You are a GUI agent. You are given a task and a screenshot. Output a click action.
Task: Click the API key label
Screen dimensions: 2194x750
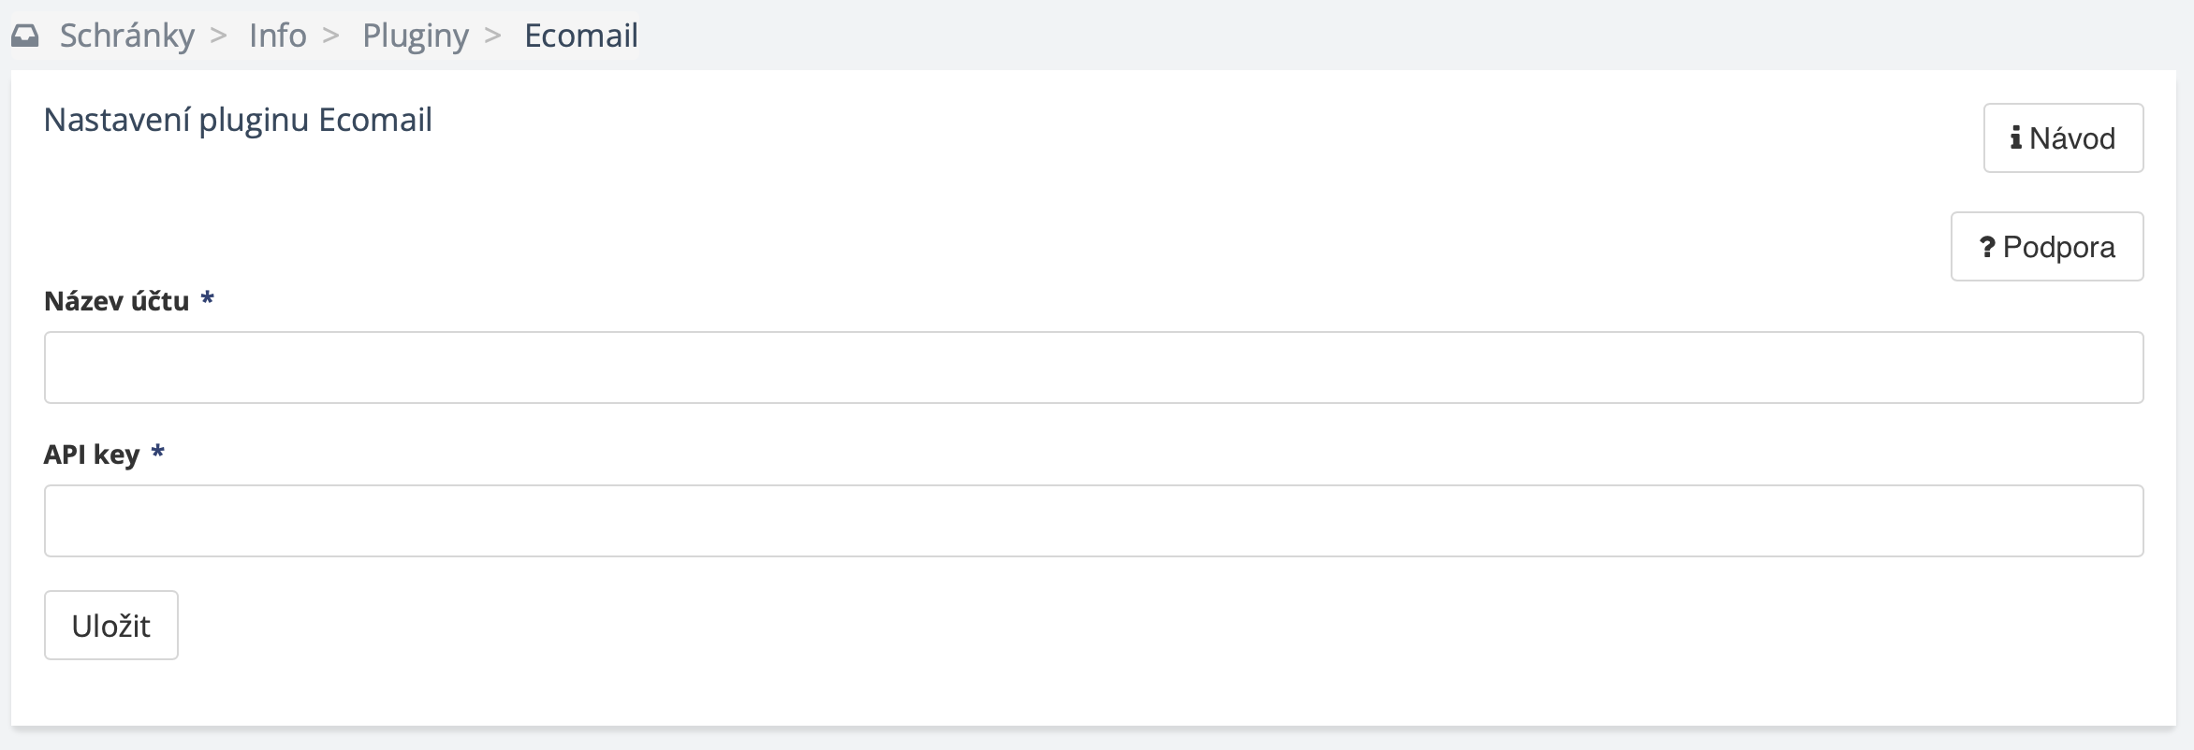click(x=91, y=454)
